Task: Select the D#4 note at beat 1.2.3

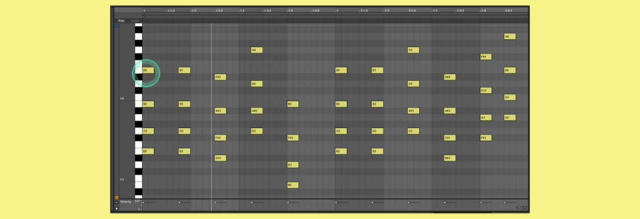Action: tap(220, 77)
